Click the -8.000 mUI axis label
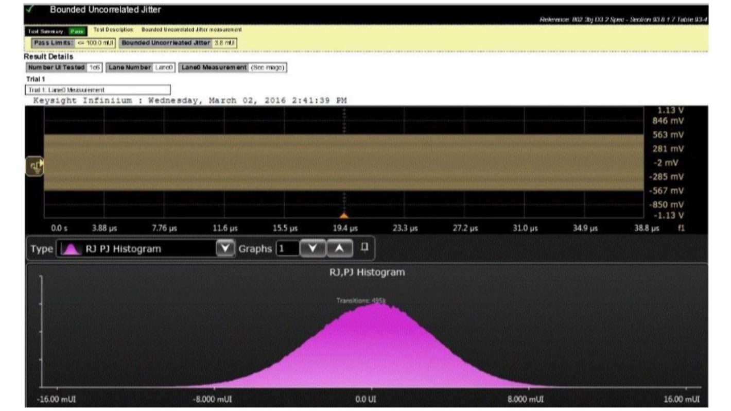The height and width of the screenshot is (411, 731). point(211,400)
